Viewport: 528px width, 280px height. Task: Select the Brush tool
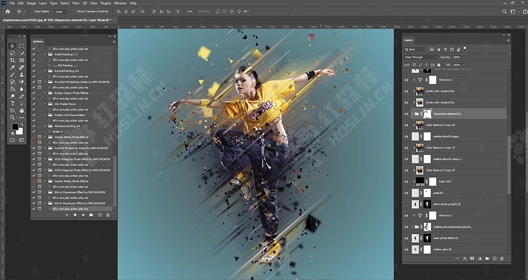(x=12, y=74)
